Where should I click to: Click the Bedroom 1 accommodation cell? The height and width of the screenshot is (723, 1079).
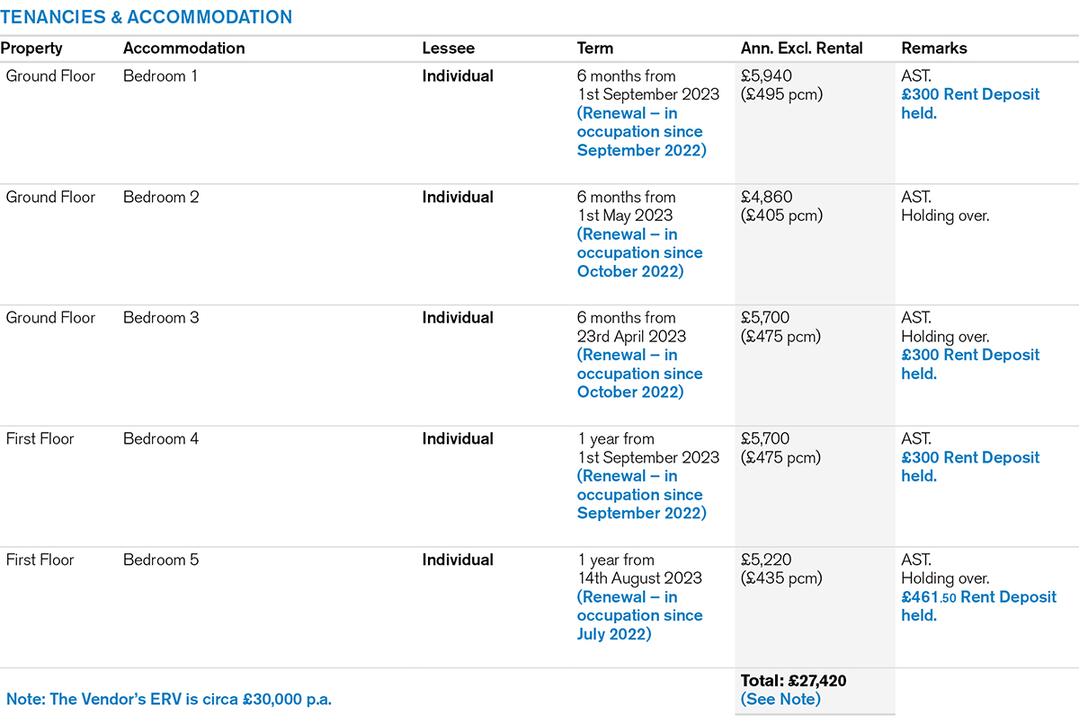160,76
